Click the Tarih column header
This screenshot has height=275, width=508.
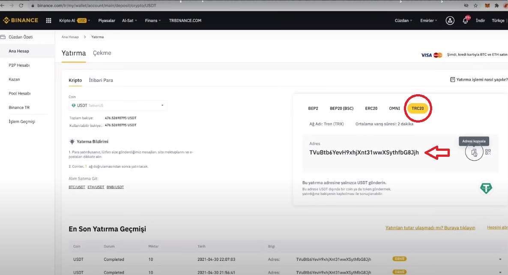pyautogui.click(x=201, y=246)
